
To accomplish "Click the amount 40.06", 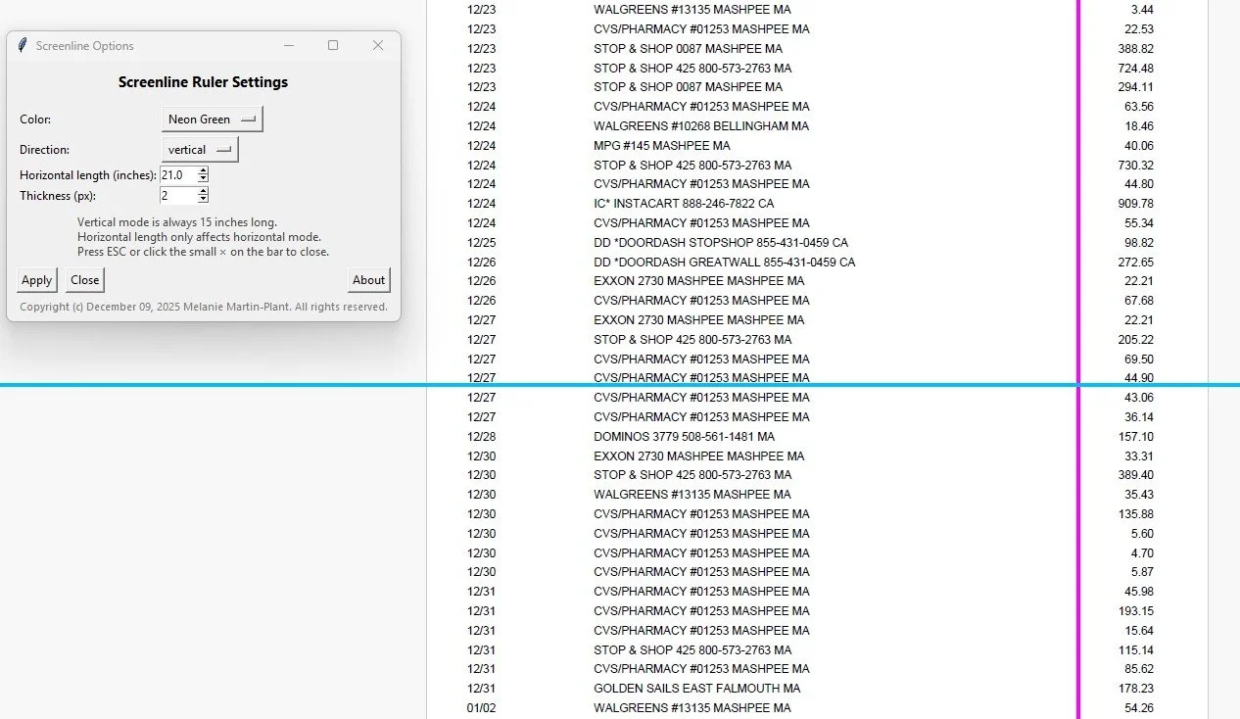I will coord(1139,146).
